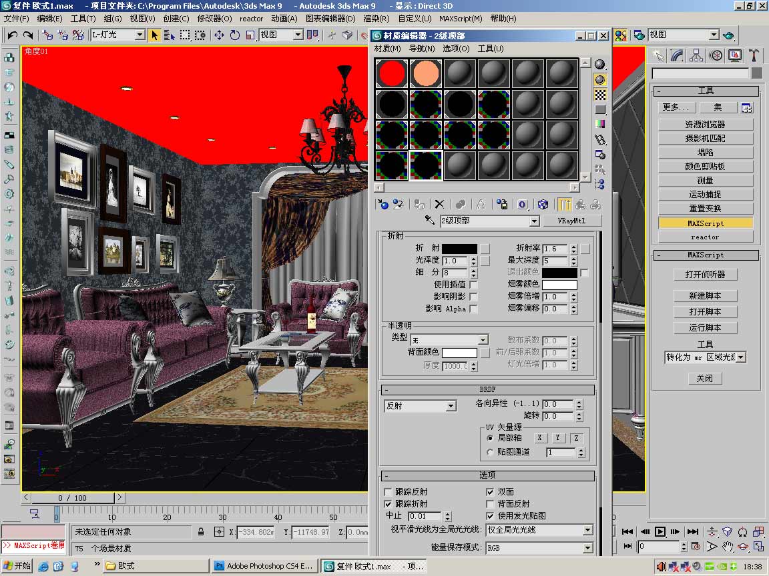
Task: Open MAXScript(M) menu
Action: 461,19
